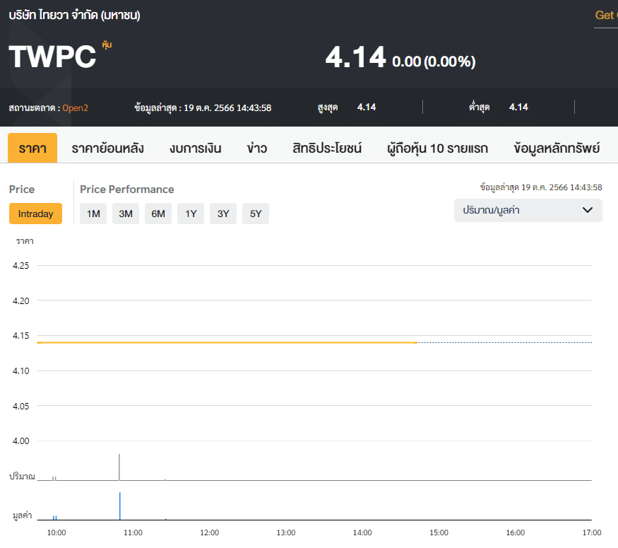
Task: Show 3M price performance
Action: click(125, 214)
